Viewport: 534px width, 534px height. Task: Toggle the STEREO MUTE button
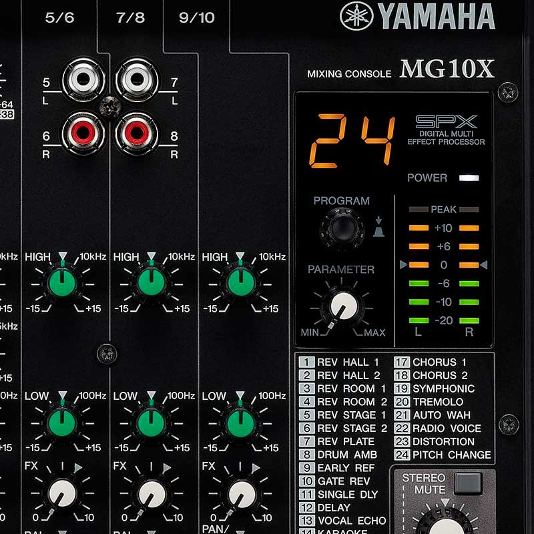469,483
